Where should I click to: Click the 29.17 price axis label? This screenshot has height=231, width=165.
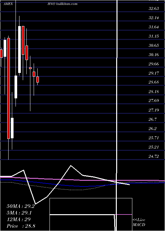(x=154, y=73)
